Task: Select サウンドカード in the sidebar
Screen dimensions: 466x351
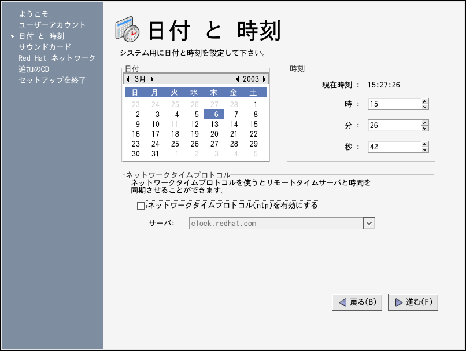Action: (x=45, y=47)
